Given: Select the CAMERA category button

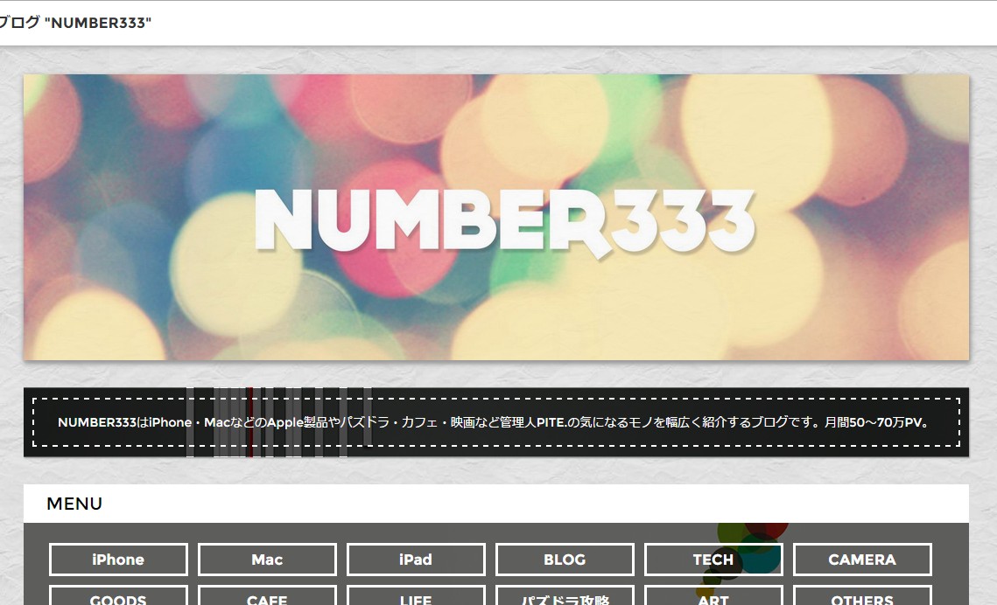Looking at the screenshot, I should click(862, 560).
